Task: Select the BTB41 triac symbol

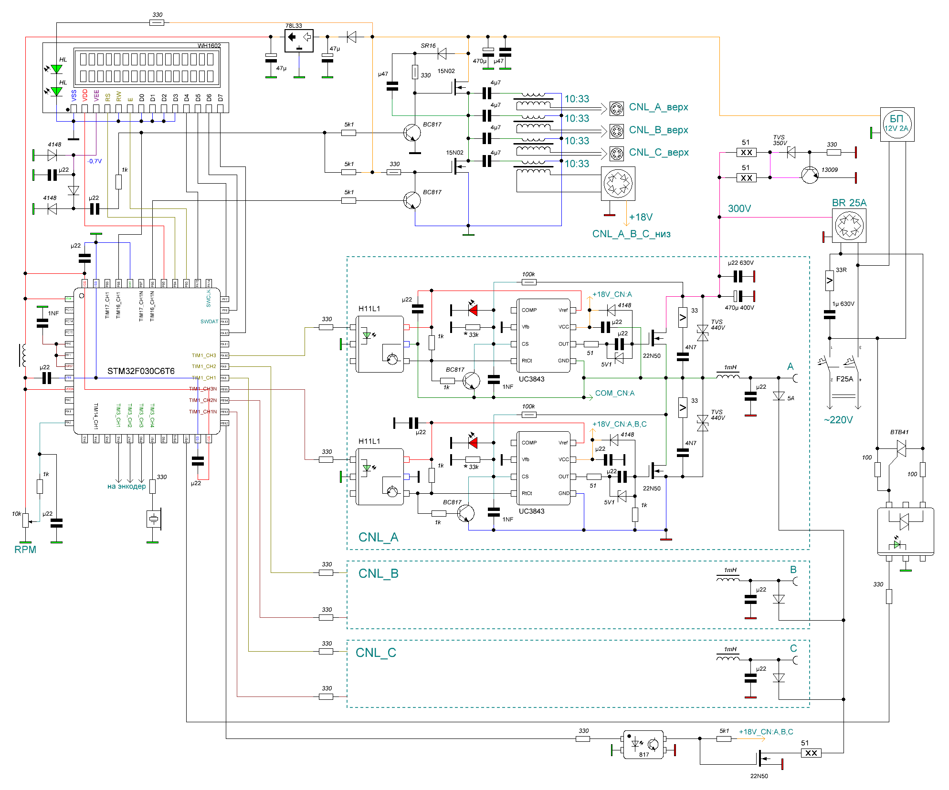Action: point(901,448)
